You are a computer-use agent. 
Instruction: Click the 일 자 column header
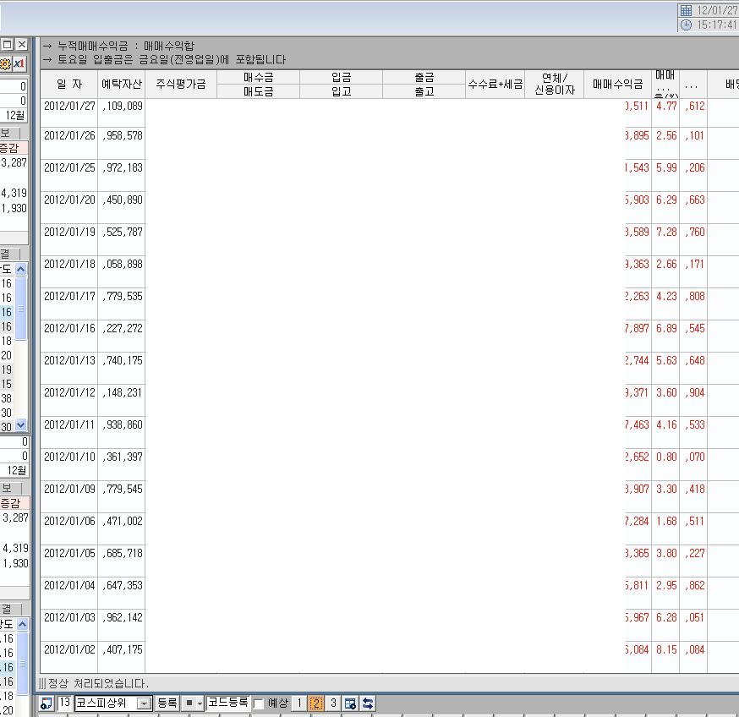(x=69, y=85)
